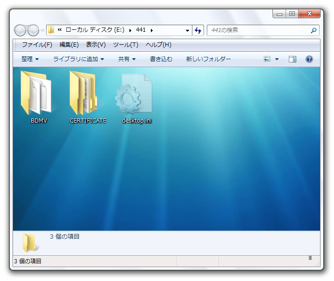Open the ファイル(F) menu
334x281 pixels.
click(x=37, y=45)
